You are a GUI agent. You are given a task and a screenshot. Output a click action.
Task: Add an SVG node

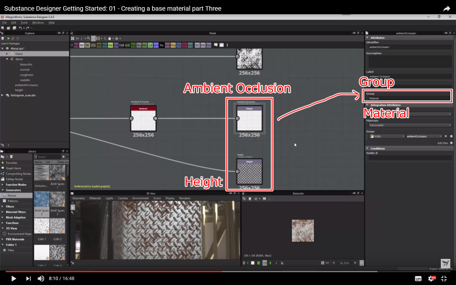tap(167, 46)
